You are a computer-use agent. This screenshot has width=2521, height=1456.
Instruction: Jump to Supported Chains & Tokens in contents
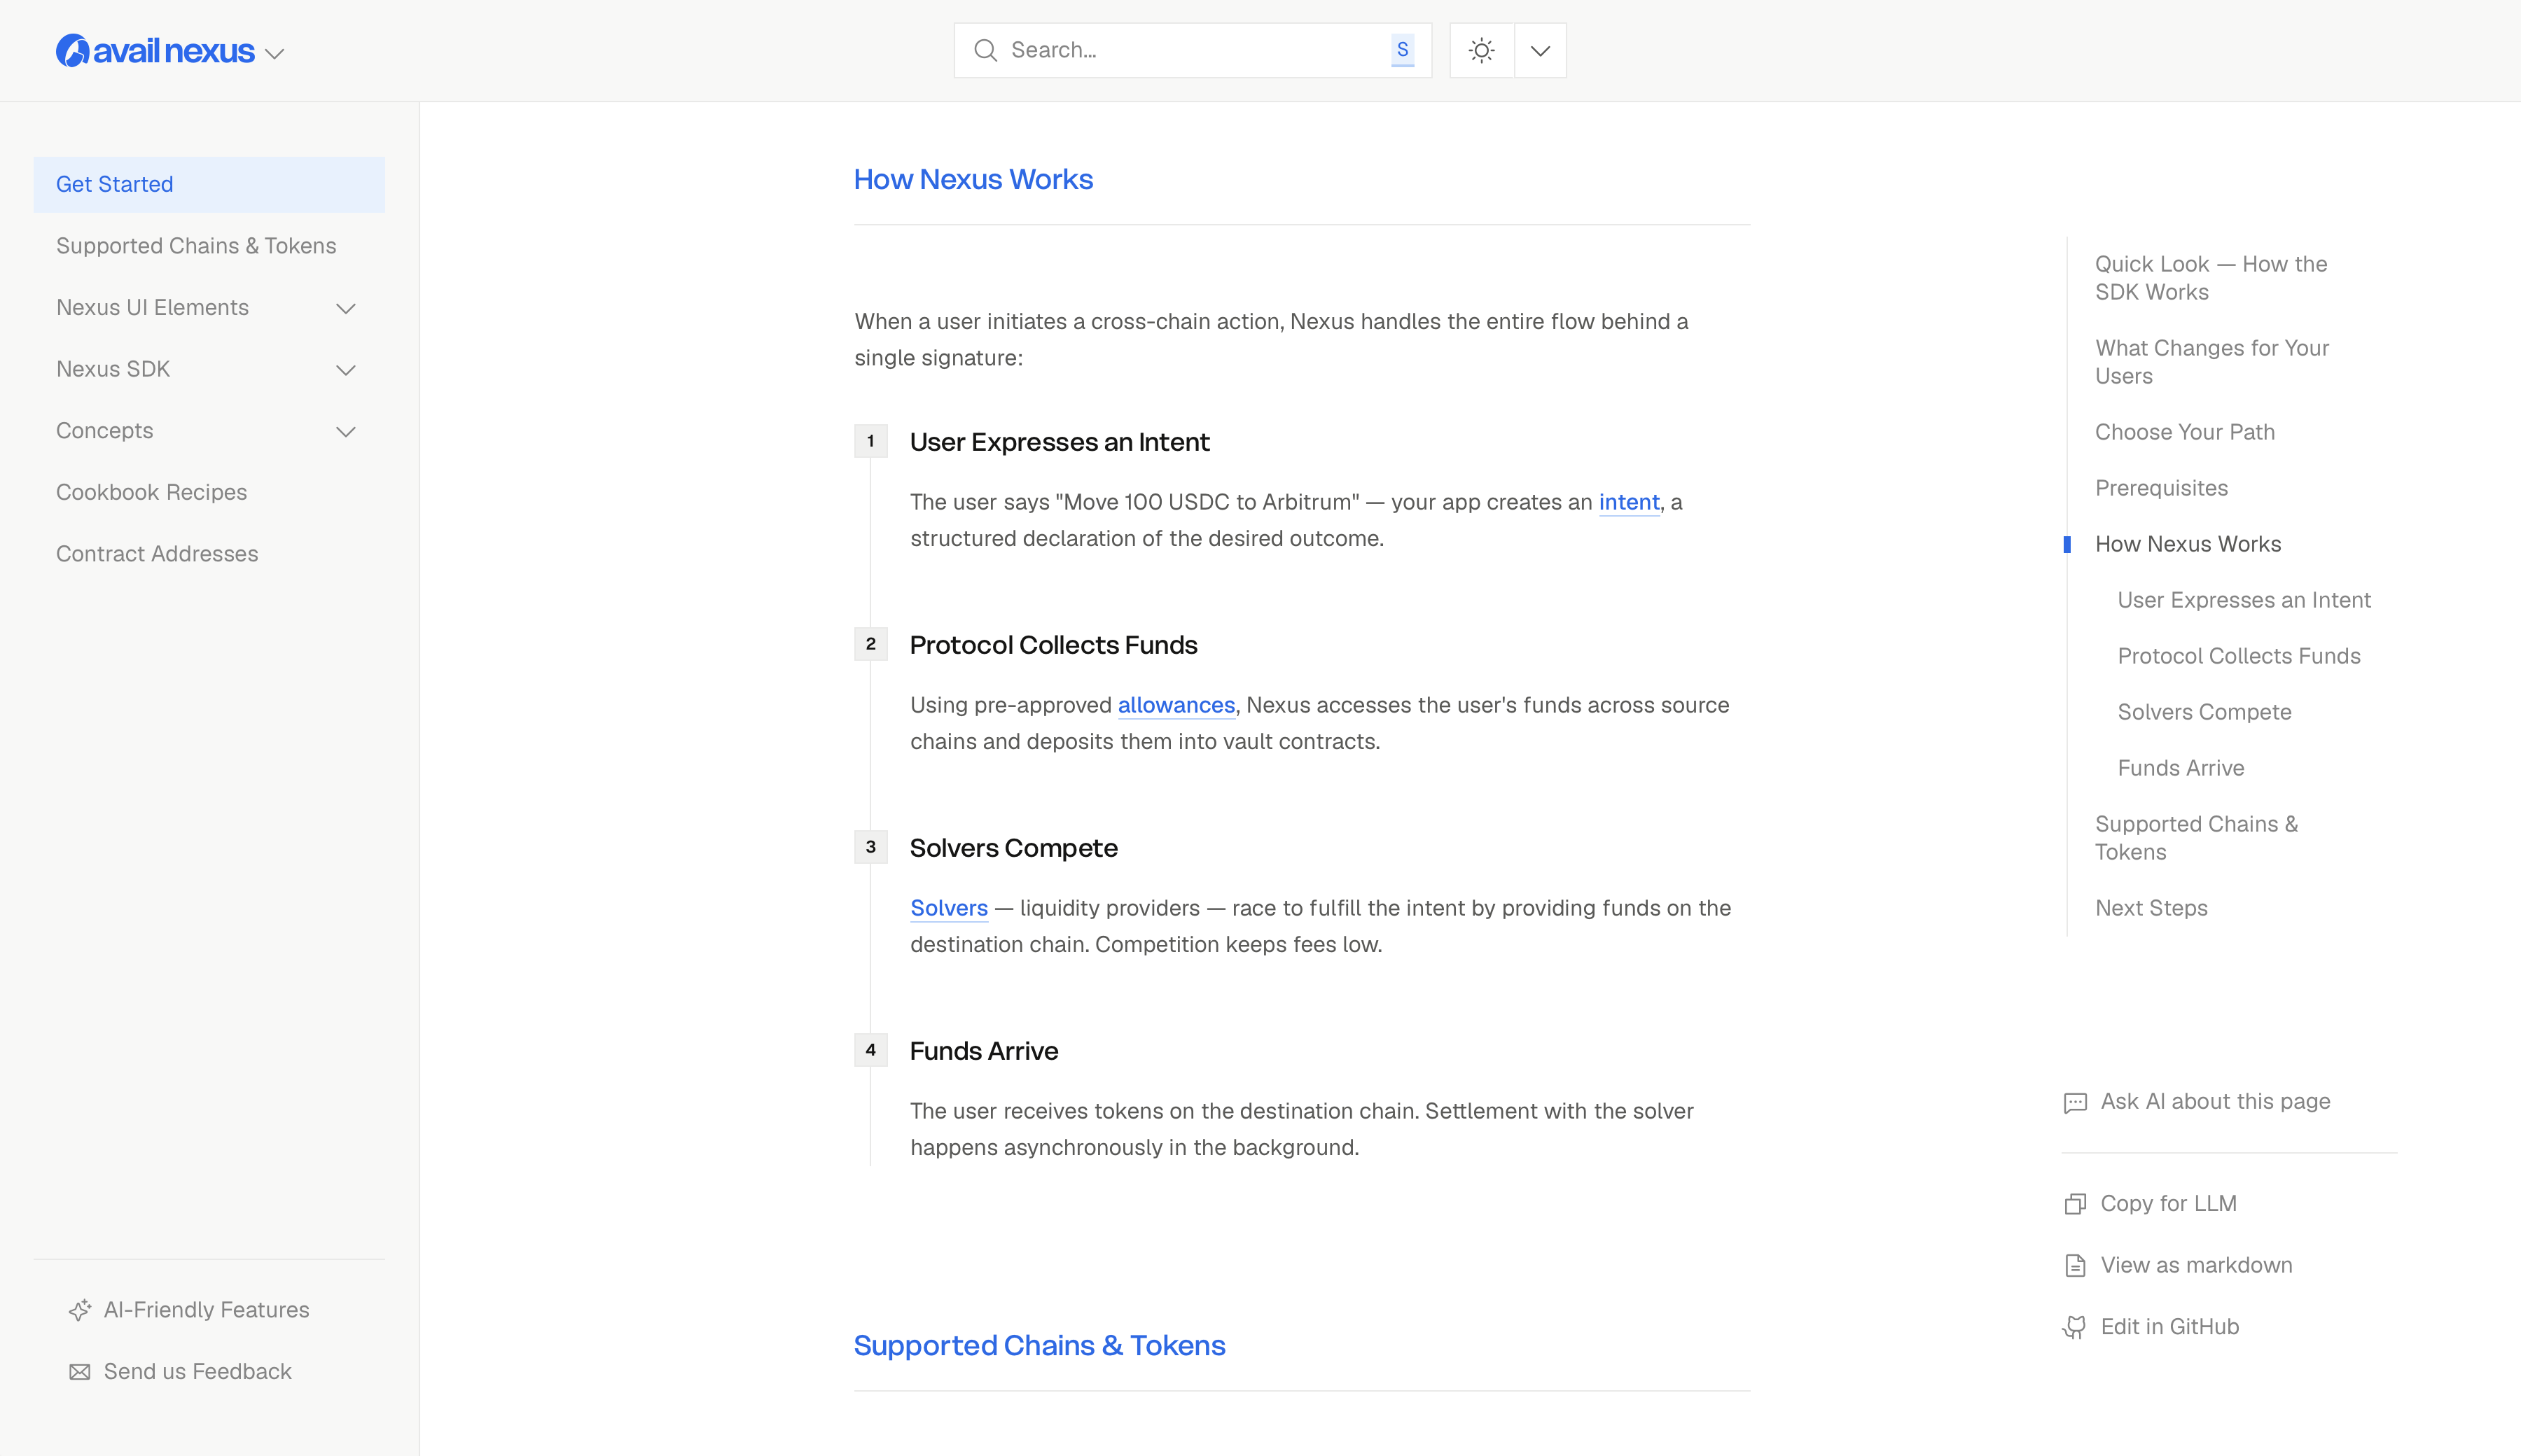pyautogui.click(x=2197, y=838)
